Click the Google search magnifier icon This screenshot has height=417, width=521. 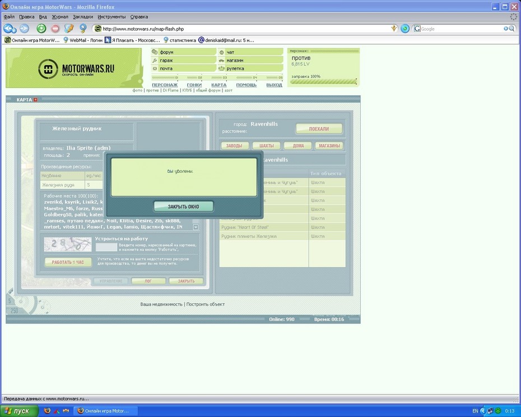(511, 29)
